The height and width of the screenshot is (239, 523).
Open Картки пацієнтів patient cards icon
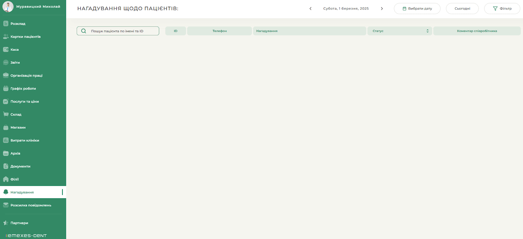point(6,36)
